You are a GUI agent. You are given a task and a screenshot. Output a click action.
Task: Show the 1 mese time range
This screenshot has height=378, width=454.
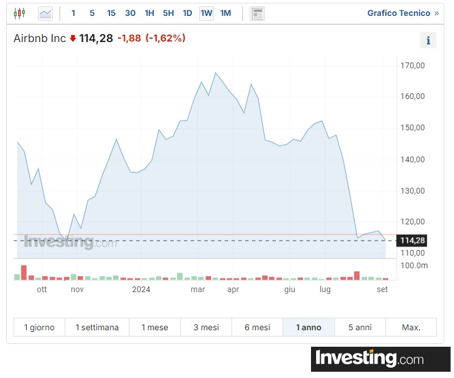pos(155,327)
